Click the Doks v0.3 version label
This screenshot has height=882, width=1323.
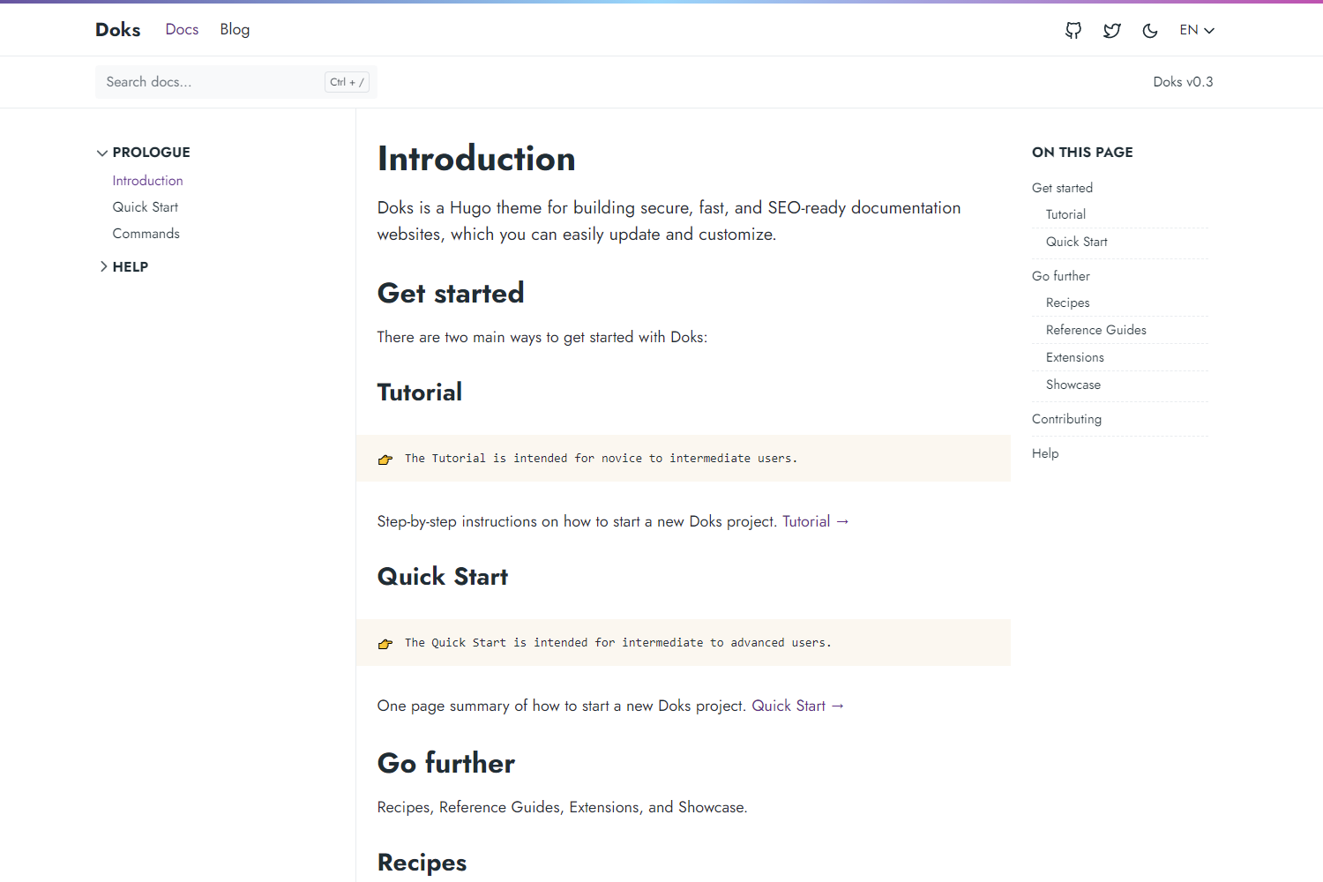click(x=1183, y=82)
